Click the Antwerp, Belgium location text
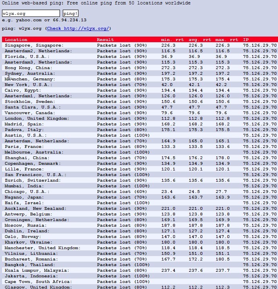The height and width of the screenshot is (289, 278). 29,214
